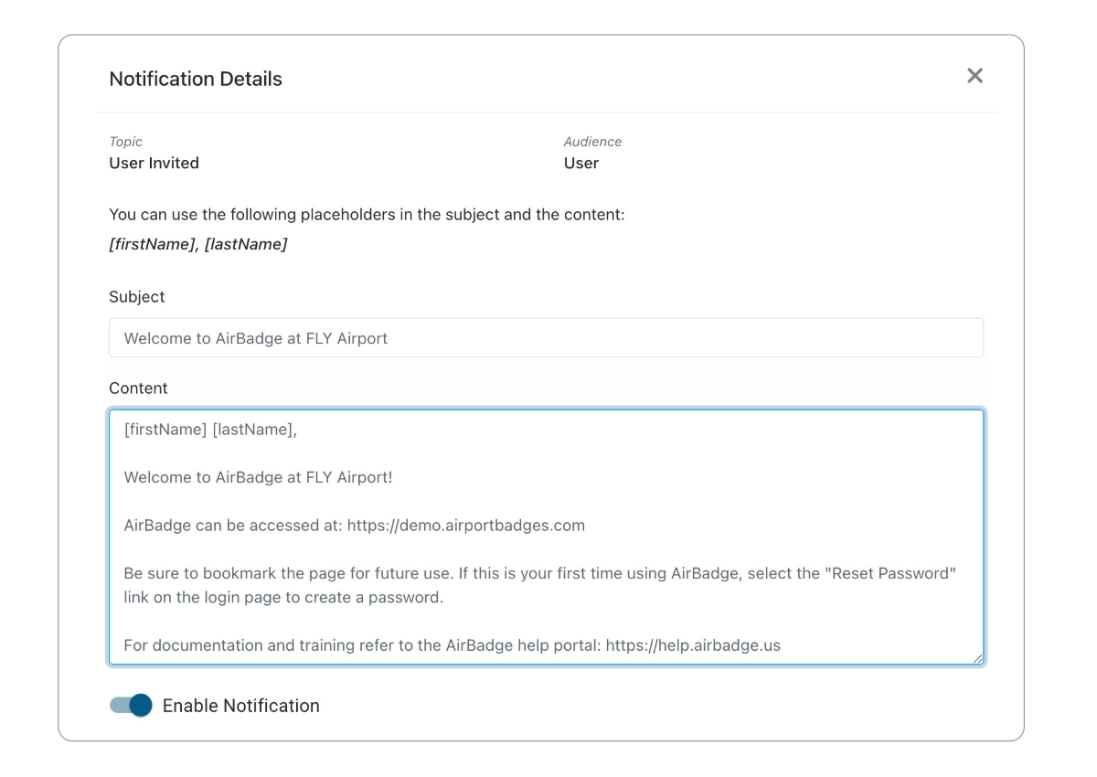Focus the Subject input field
This screenshot has height=777, width=1097.
tap(546, 338)
